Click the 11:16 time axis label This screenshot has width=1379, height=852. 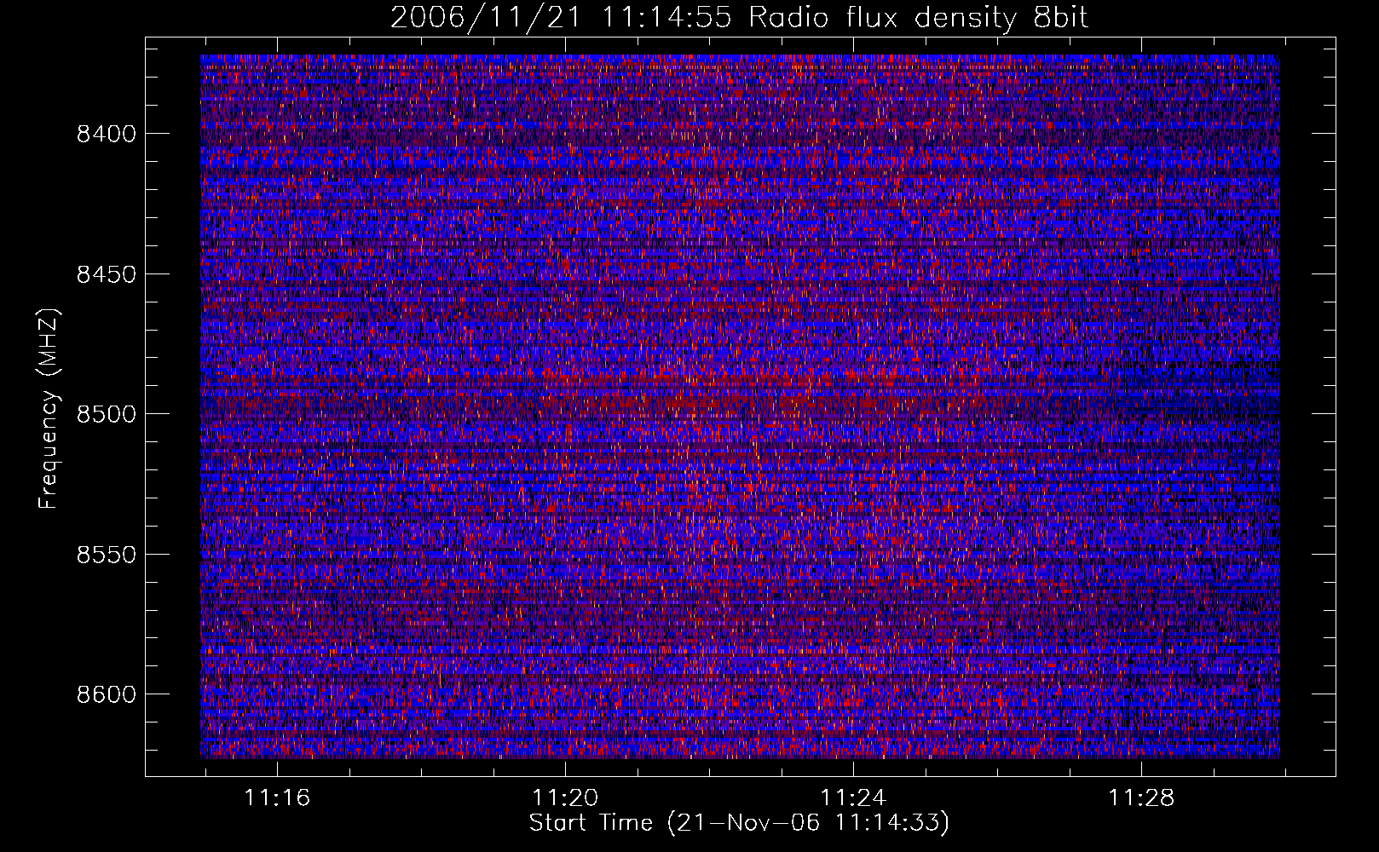[277, 798]
